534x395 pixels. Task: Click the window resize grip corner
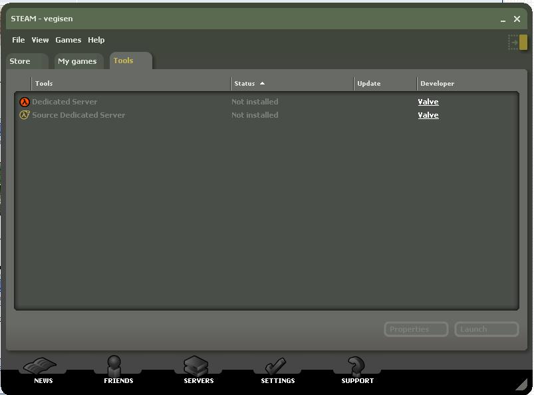[x=521, y=385]
